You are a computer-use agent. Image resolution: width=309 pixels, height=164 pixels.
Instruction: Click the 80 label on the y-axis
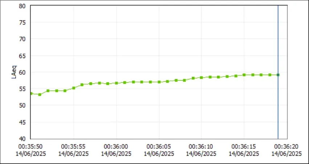click(x=22, y=6)
